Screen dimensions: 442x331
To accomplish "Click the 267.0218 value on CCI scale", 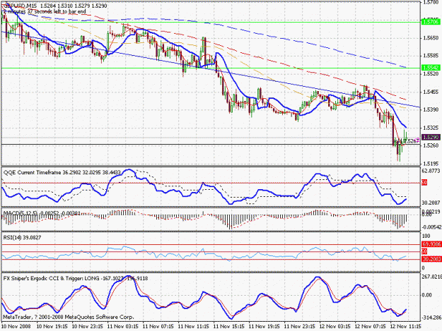I will pyautogui.click(x=432, y=277).
